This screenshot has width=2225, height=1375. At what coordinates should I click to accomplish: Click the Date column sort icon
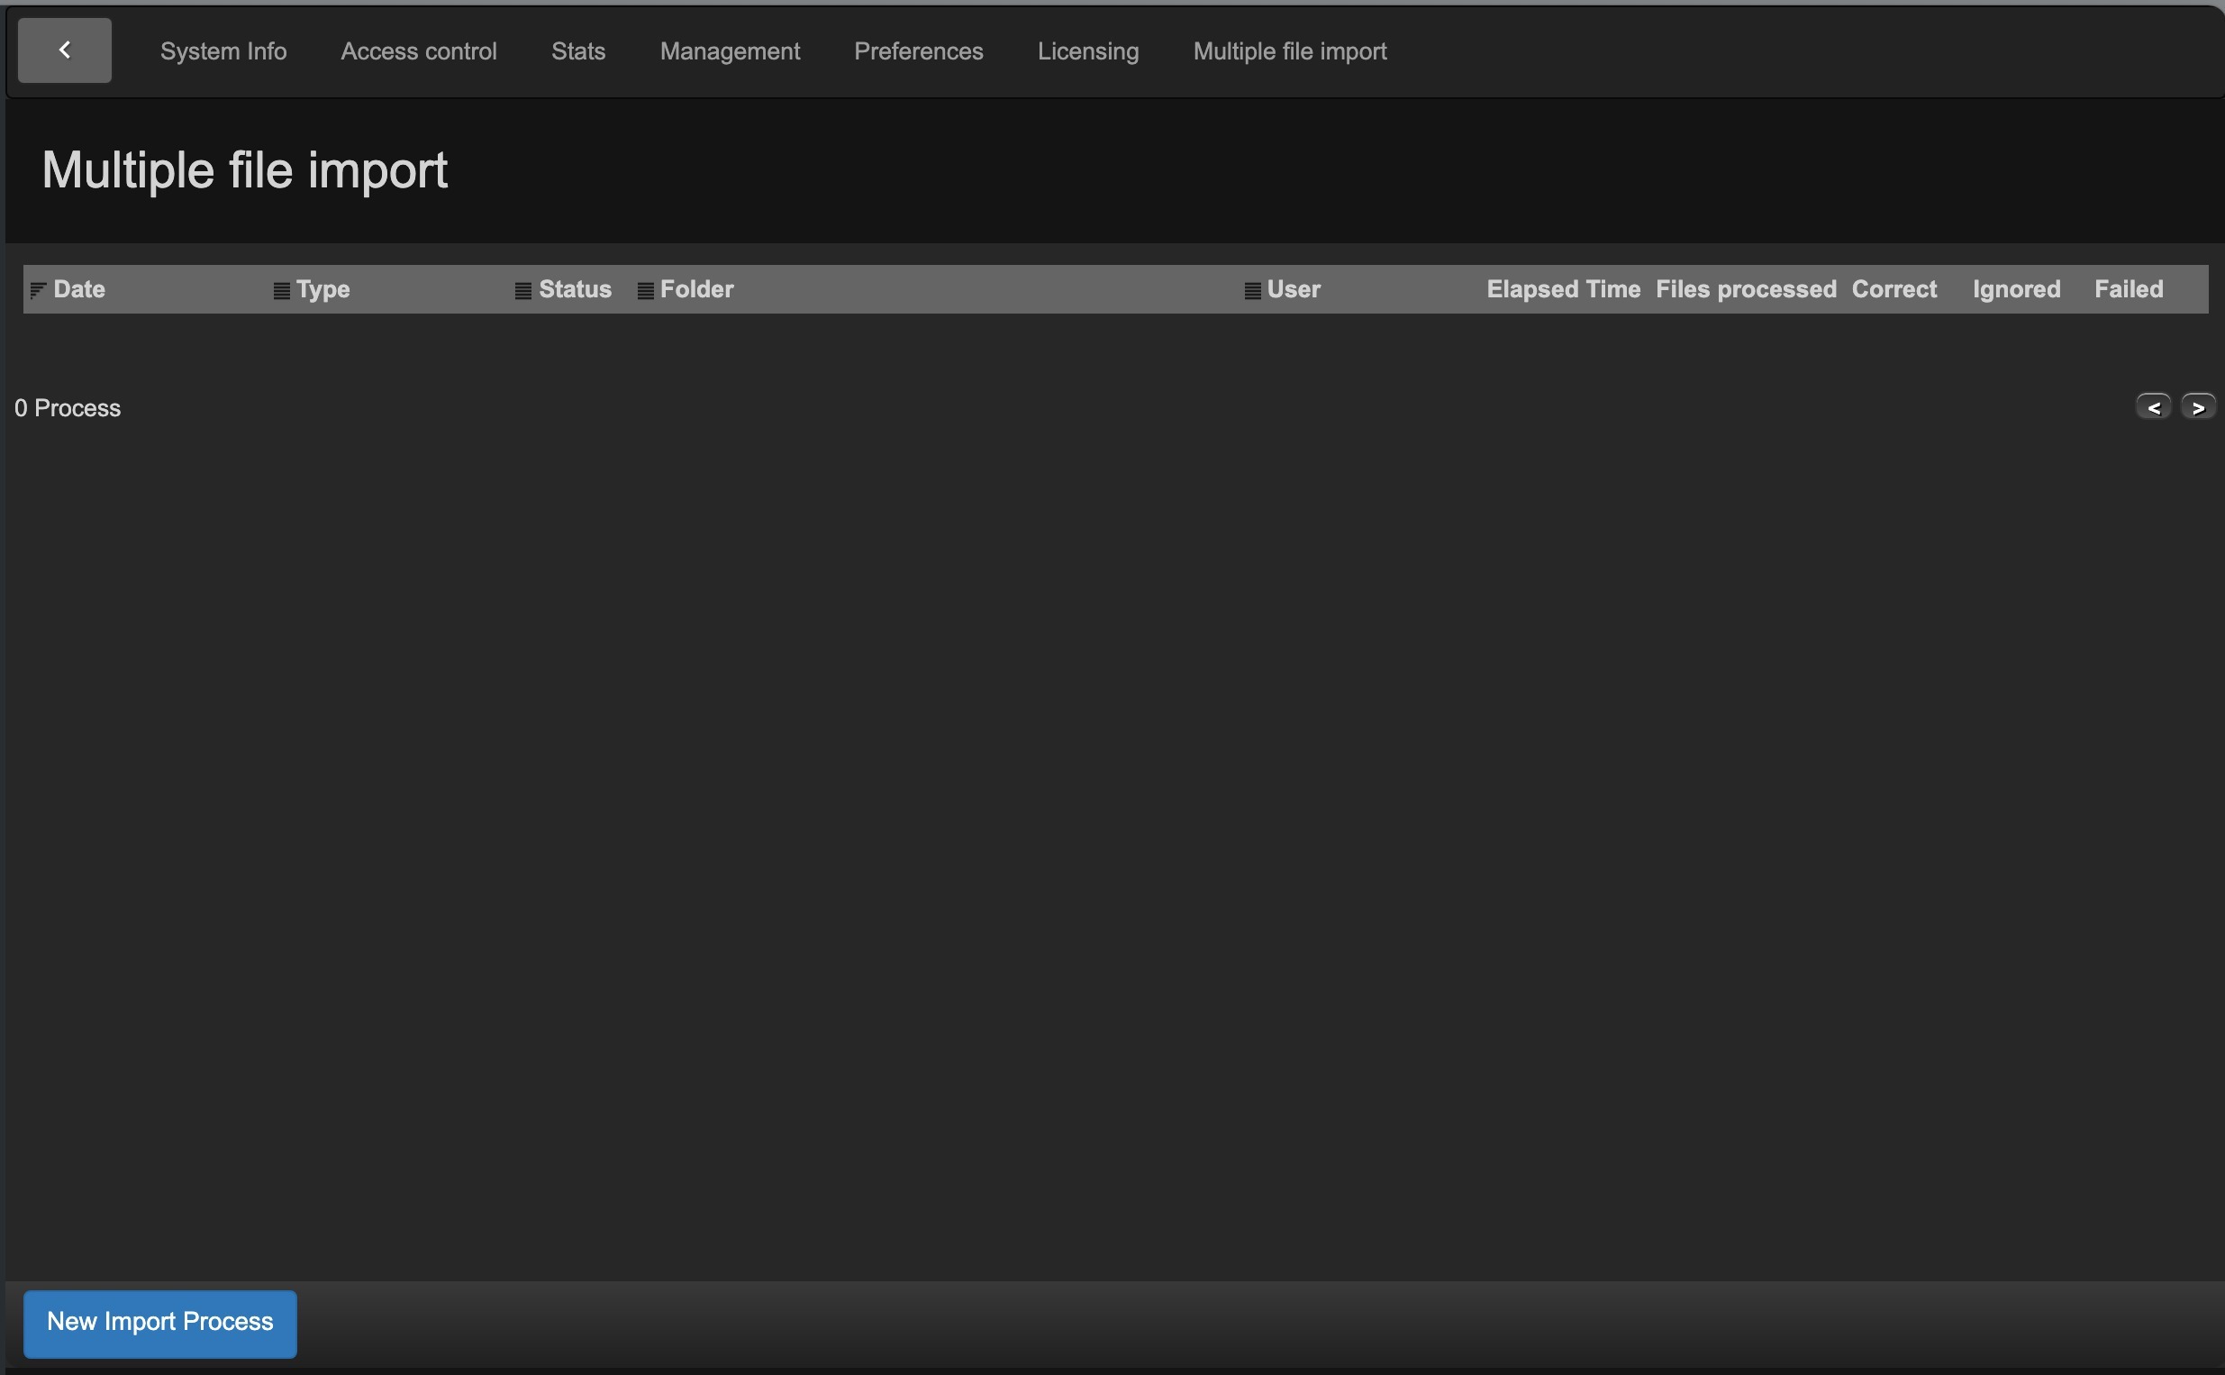pyautogui.click(x=37, y=290)
